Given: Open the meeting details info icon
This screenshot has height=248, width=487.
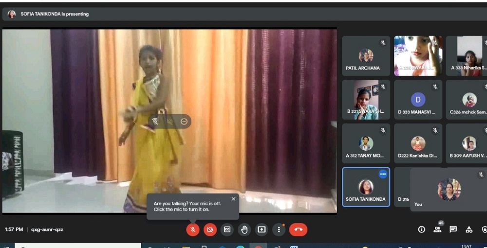Looking at the screenshot, I should click(x=422, y=230).
